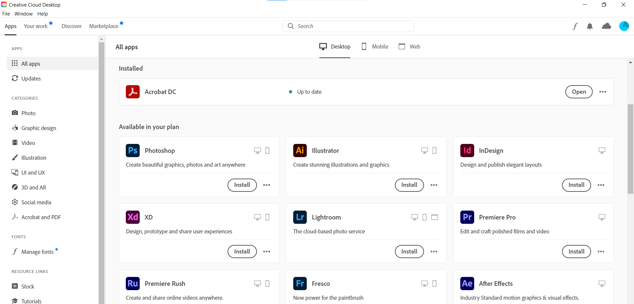Open Social media category
This screenshot has height=304, width=634.
[36, 202]
